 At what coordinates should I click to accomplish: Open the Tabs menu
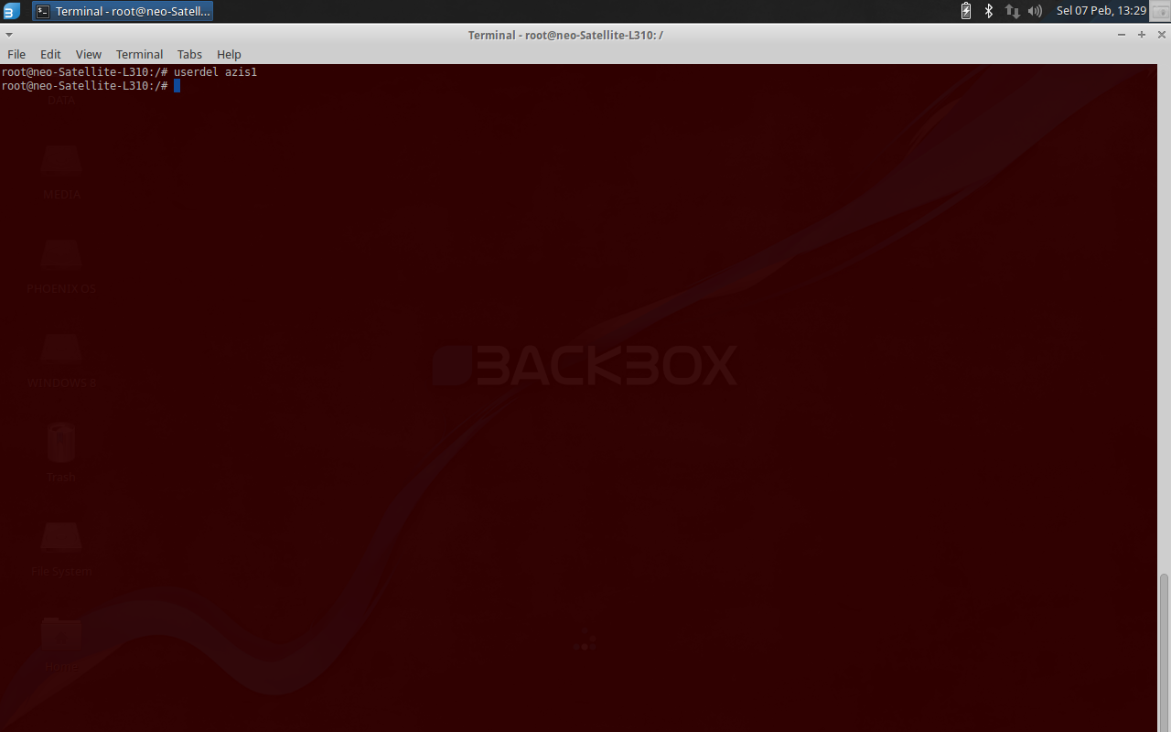coord(189,54)
